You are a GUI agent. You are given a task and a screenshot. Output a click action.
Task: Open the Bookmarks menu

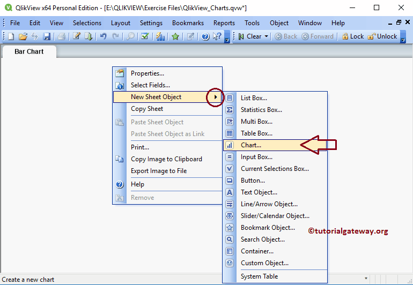(188, 23)
